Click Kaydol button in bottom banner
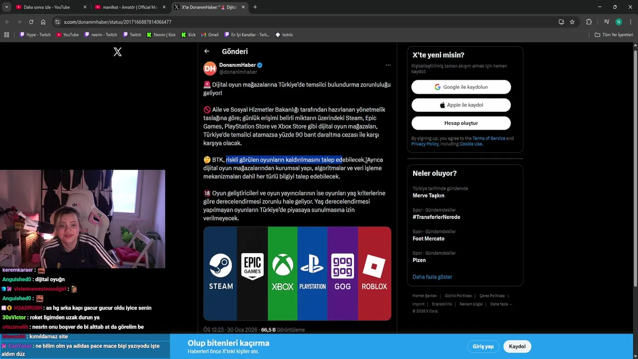Viewport: 638px width, 359px height. [517, 347]
